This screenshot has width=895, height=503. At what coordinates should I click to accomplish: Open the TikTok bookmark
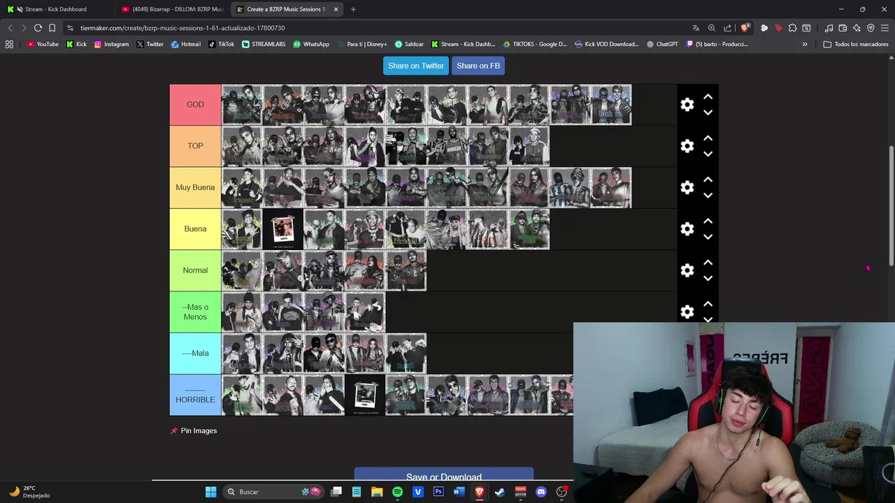pyautogui.click(x=222, y=44)
